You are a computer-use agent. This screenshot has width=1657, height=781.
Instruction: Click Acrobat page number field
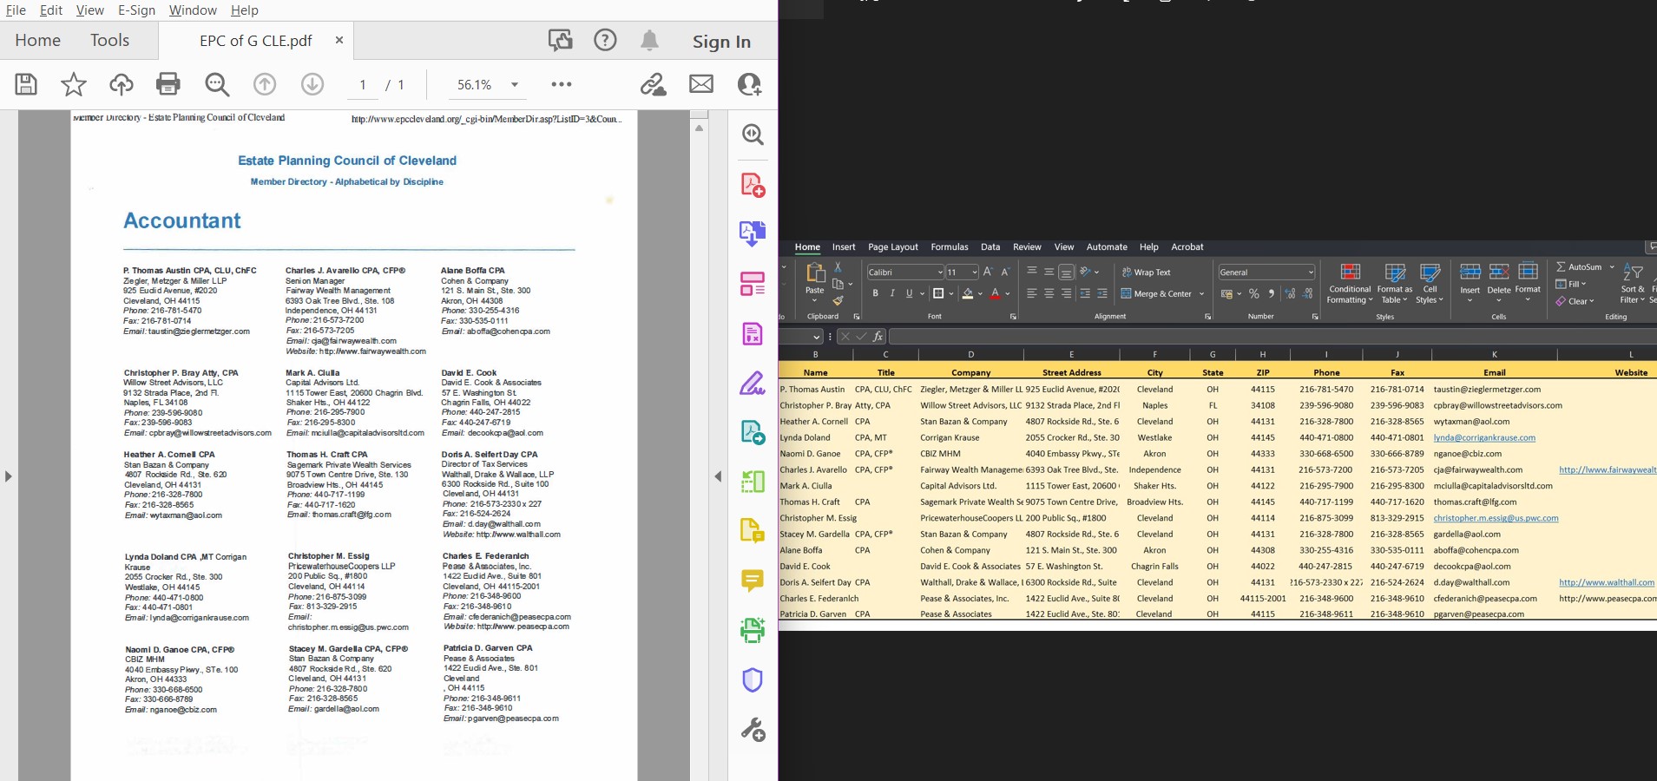[x=363, y=84]
